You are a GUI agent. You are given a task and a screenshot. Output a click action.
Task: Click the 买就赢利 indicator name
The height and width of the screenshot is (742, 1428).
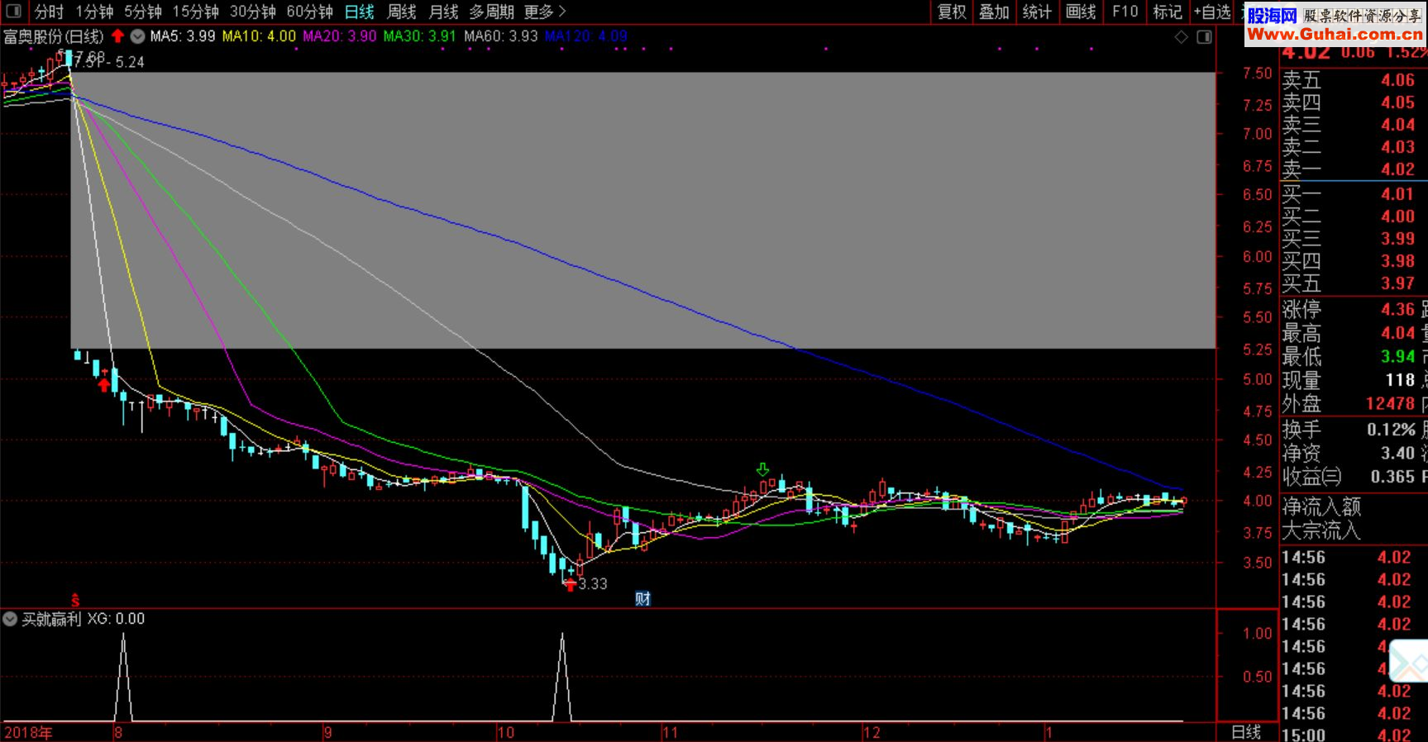[x=51, y=619]
